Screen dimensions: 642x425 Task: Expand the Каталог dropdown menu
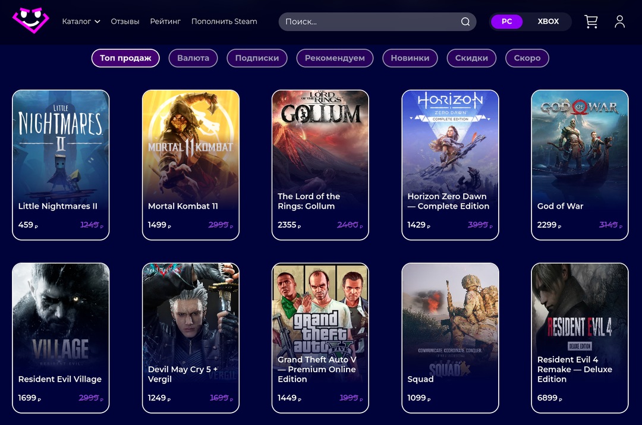(81, 21)
